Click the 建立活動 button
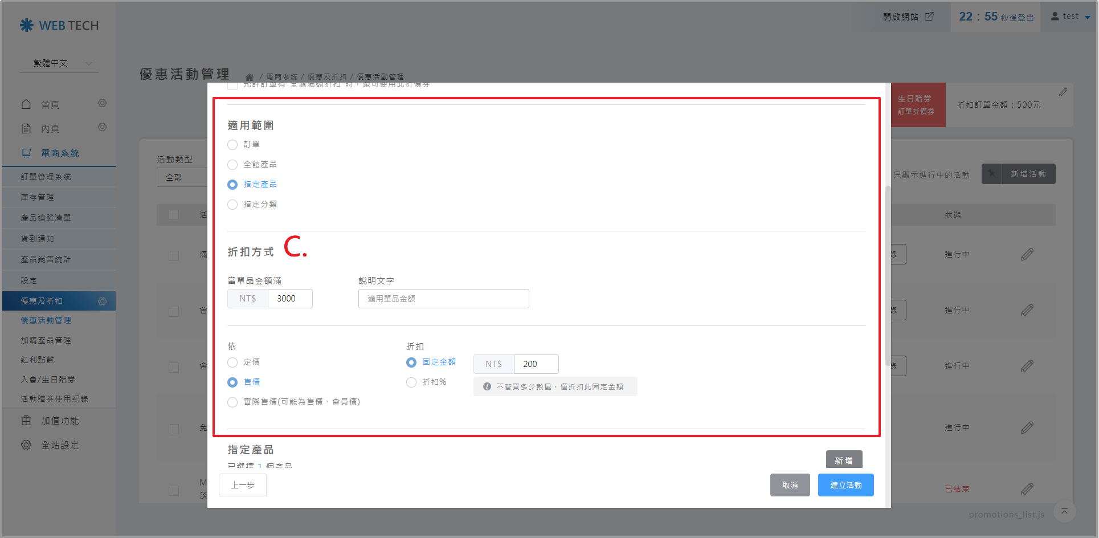Screen dimensions: 1099x538 pos(845,485)
